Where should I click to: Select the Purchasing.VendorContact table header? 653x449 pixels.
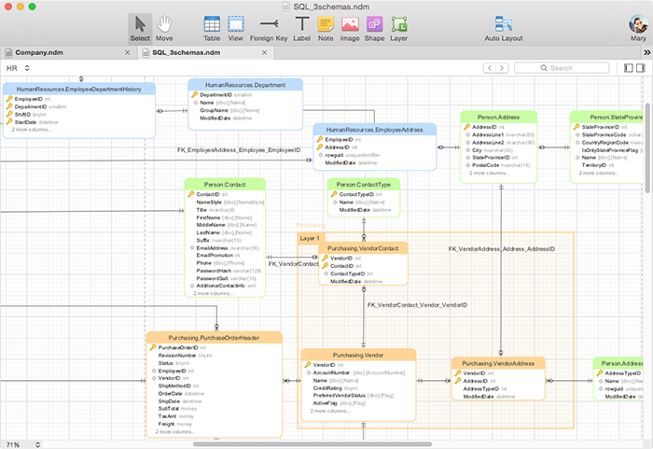(x=363, y=248)
